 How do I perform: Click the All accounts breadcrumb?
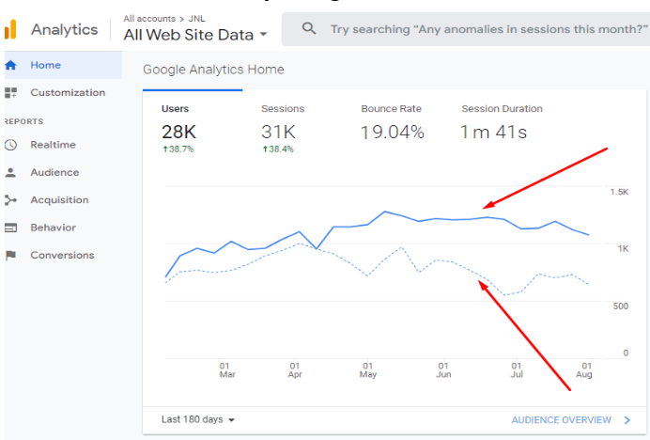[x=149, y=19]
